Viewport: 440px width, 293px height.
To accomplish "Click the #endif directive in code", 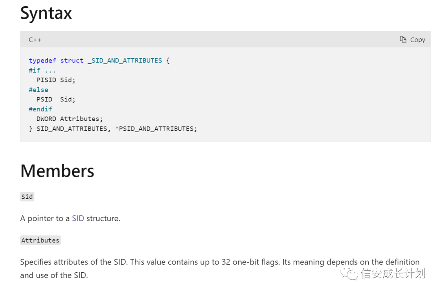I will pos(40,109).
